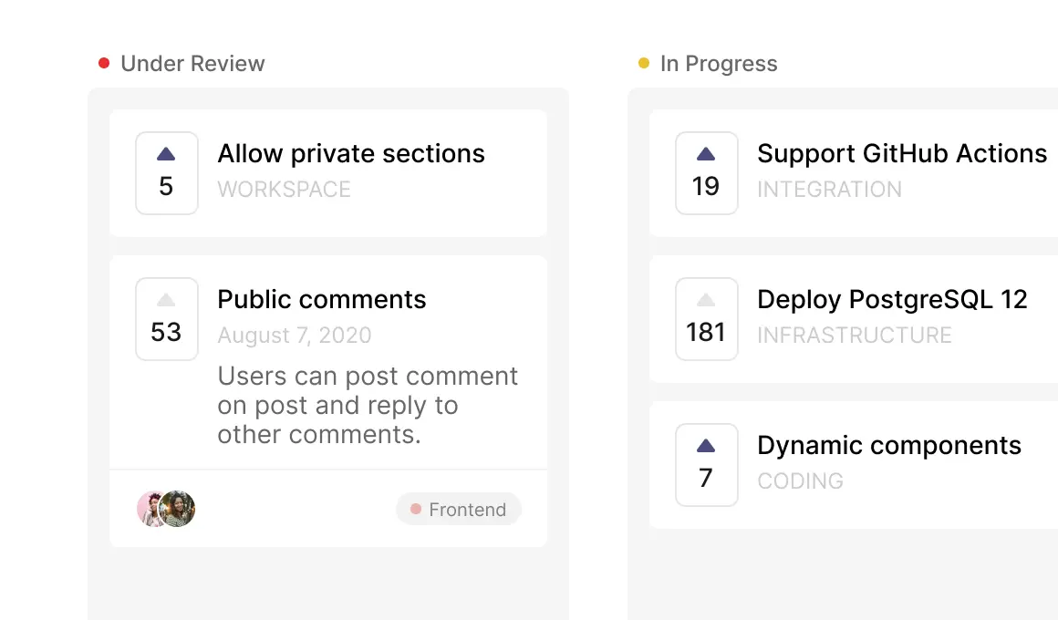Open the Allow private sections title
This screenshot has width=1058, height=620.
[x=351, y=153]
